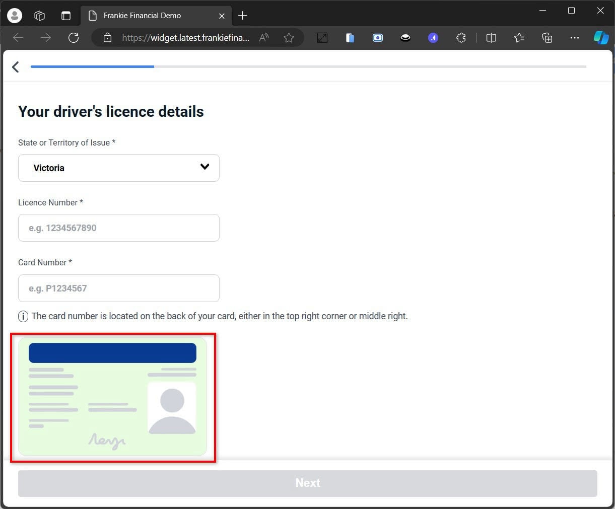Click the screenshot capture extension icon
This screenshot has width=615, height=509.
coord(377,37)
